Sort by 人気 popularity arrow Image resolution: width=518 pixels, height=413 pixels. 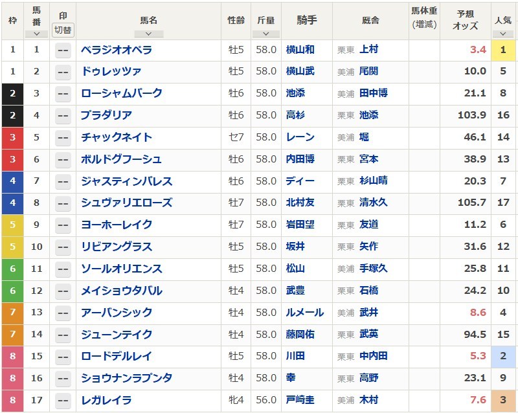point(503,34)
